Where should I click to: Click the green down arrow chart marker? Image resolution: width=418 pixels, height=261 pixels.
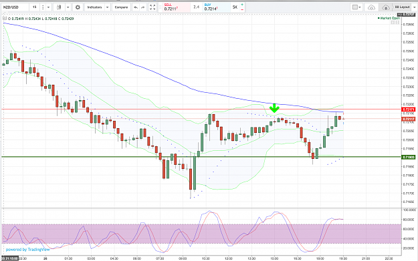274,108
